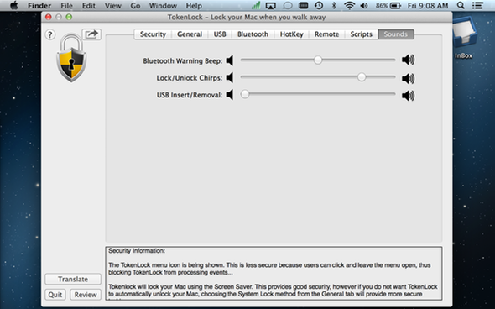Open the Apple menu

point(14,5)
